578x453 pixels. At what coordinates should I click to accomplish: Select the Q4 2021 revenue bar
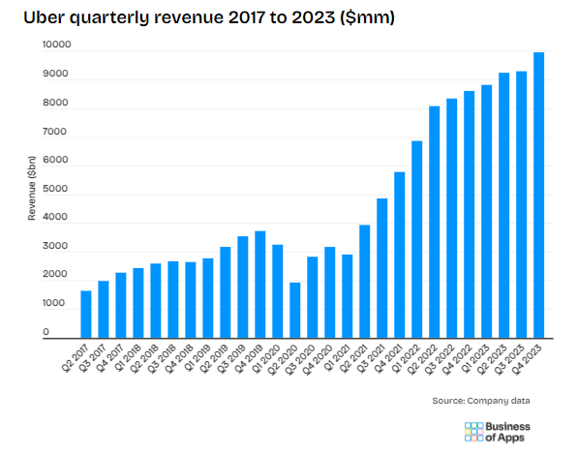[400, 256]
